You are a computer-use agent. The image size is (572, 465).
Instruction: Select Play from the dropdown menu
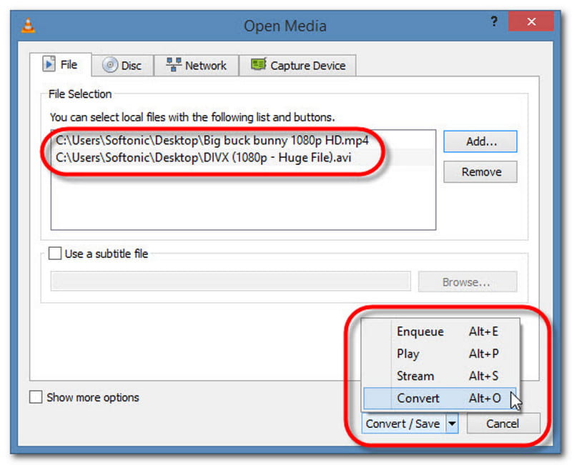(408, 354)
